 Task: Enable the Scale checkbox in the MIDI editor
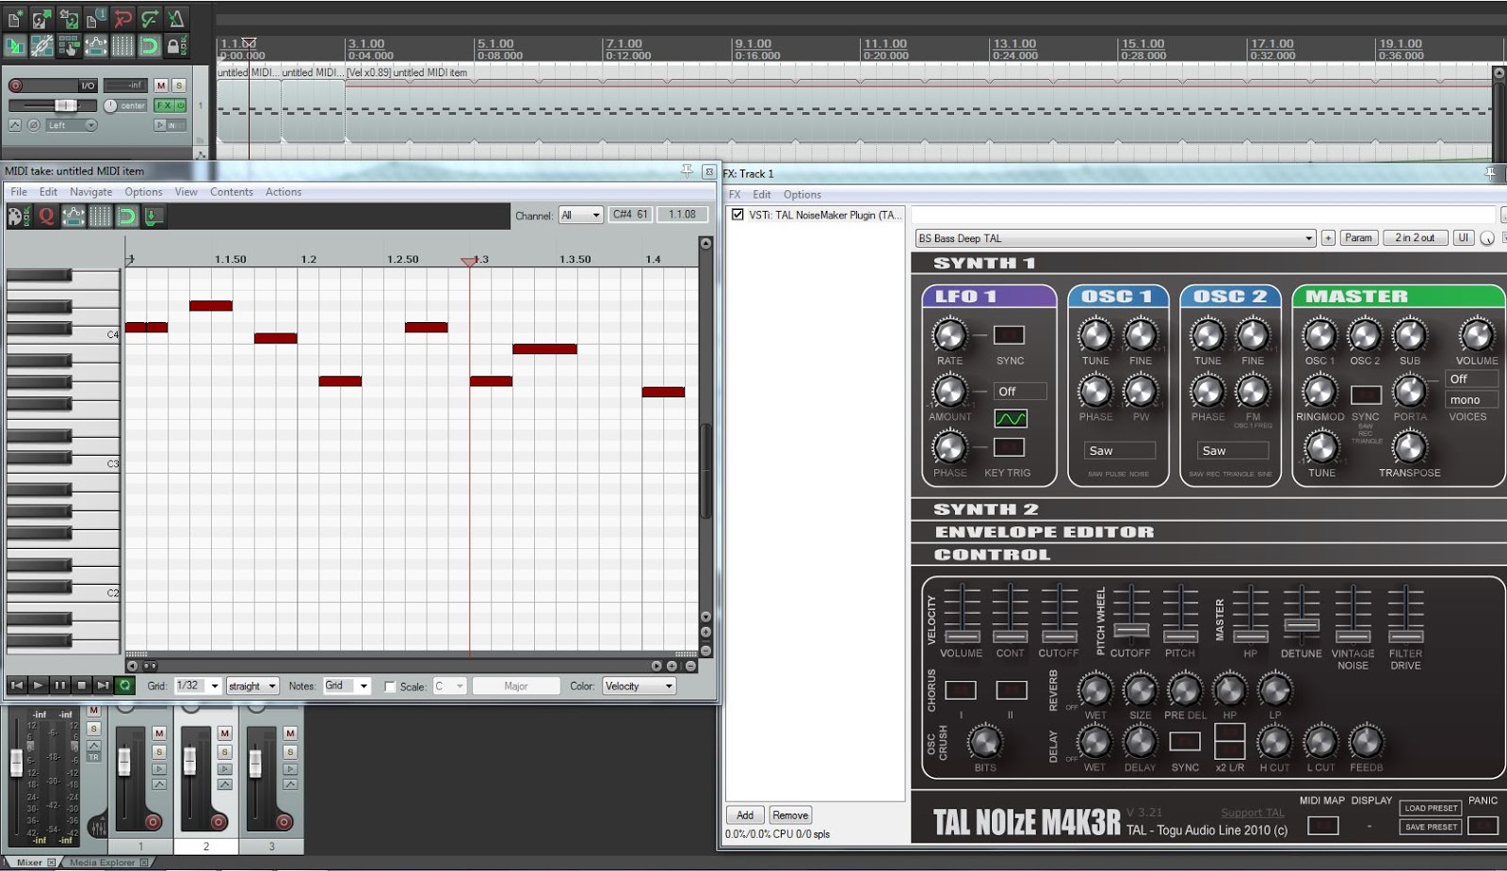pyautogui.click(x=390, y=686)
